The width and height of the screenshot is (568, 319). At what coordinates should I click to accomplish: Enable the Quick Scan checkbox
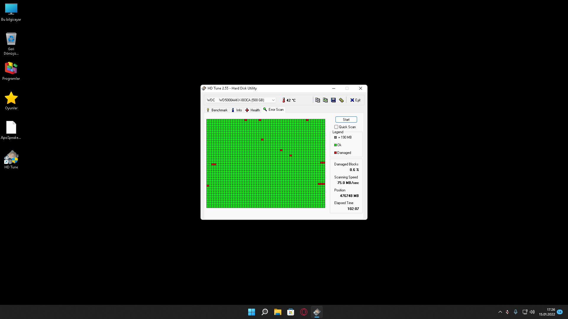click(x=336, y=127)
